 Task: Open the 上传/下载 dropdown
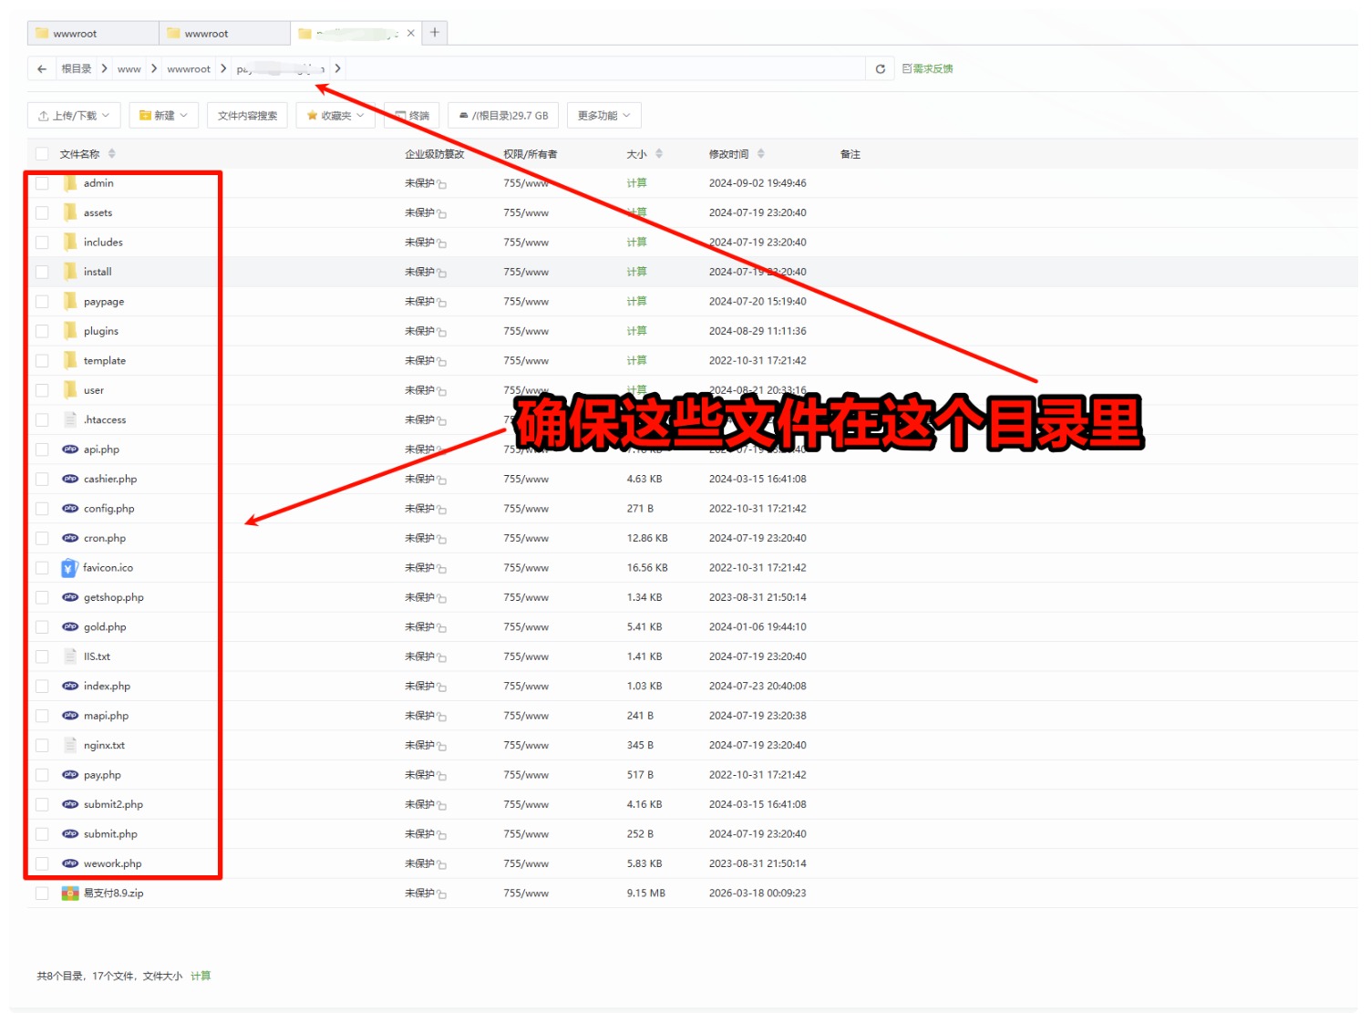tap(74, 116)
